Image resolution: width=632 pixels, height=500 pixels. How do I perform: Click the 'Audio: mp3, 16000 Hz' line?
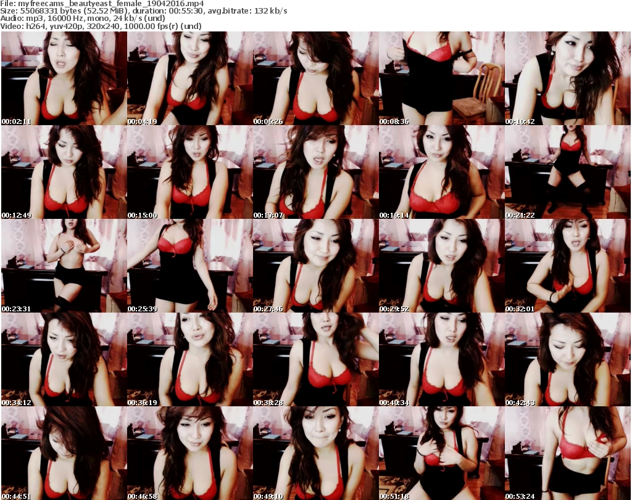pyautogui.click(x=83, y=18)
